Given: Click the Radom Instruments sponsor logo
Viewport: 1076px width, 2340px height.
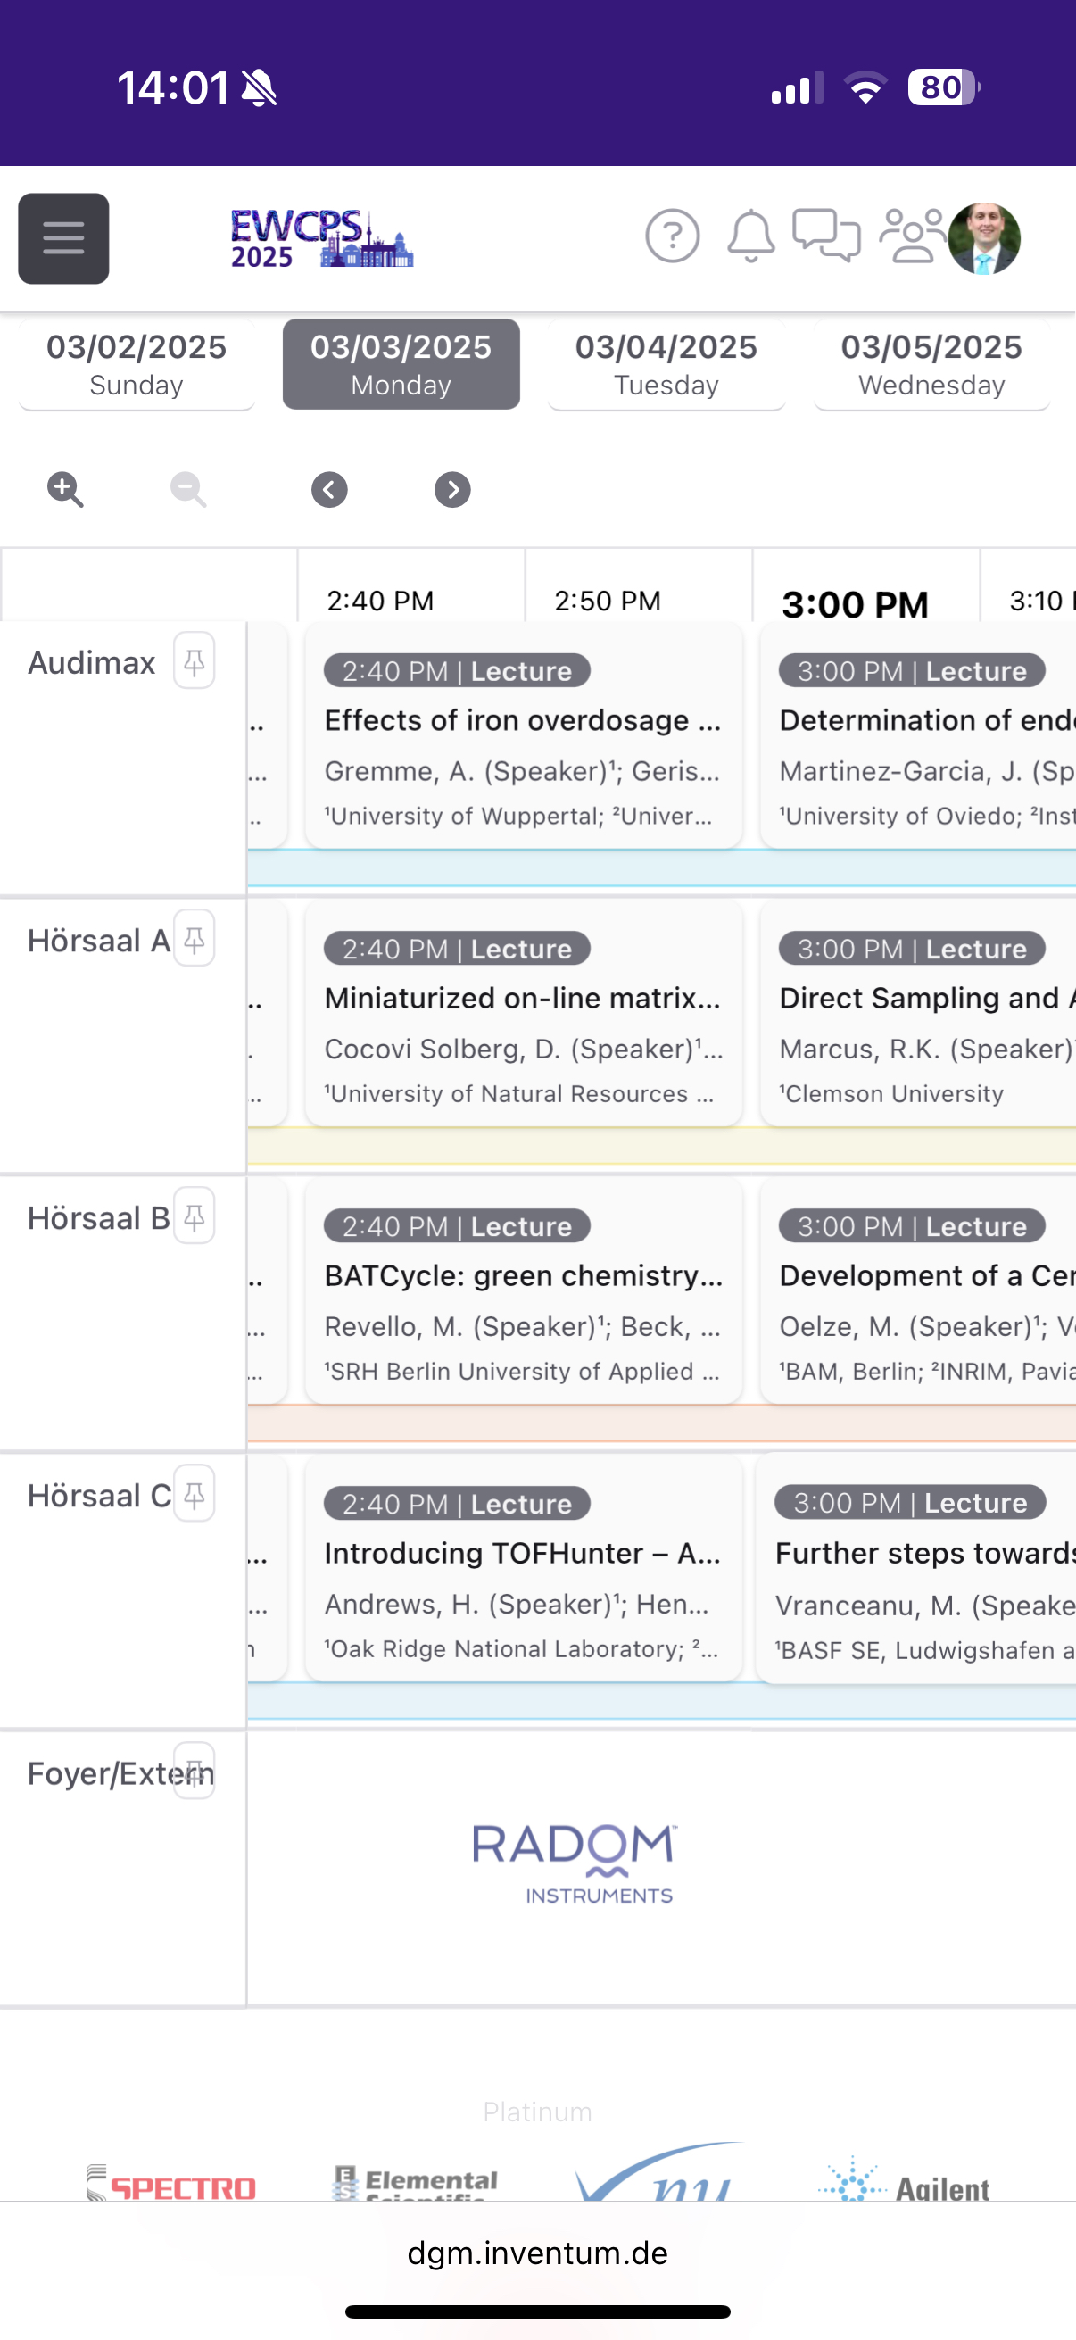Looking at the screenshot, I should tap(573, 1863).
